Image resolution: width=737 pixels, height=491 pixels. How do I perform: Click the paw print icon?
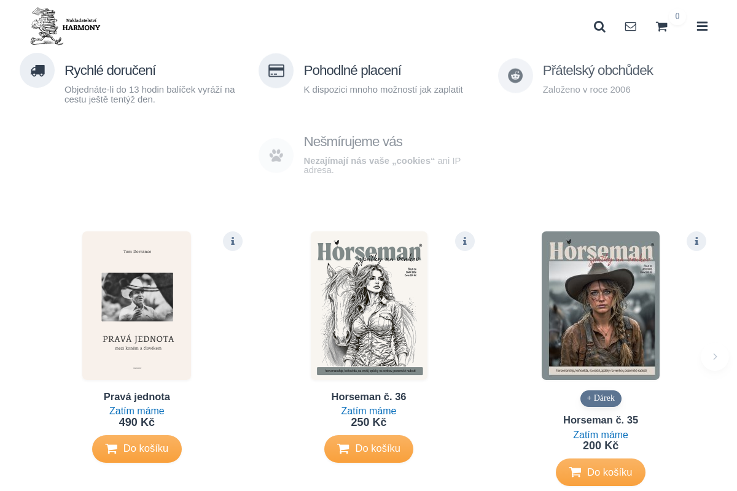click(276, 155)
